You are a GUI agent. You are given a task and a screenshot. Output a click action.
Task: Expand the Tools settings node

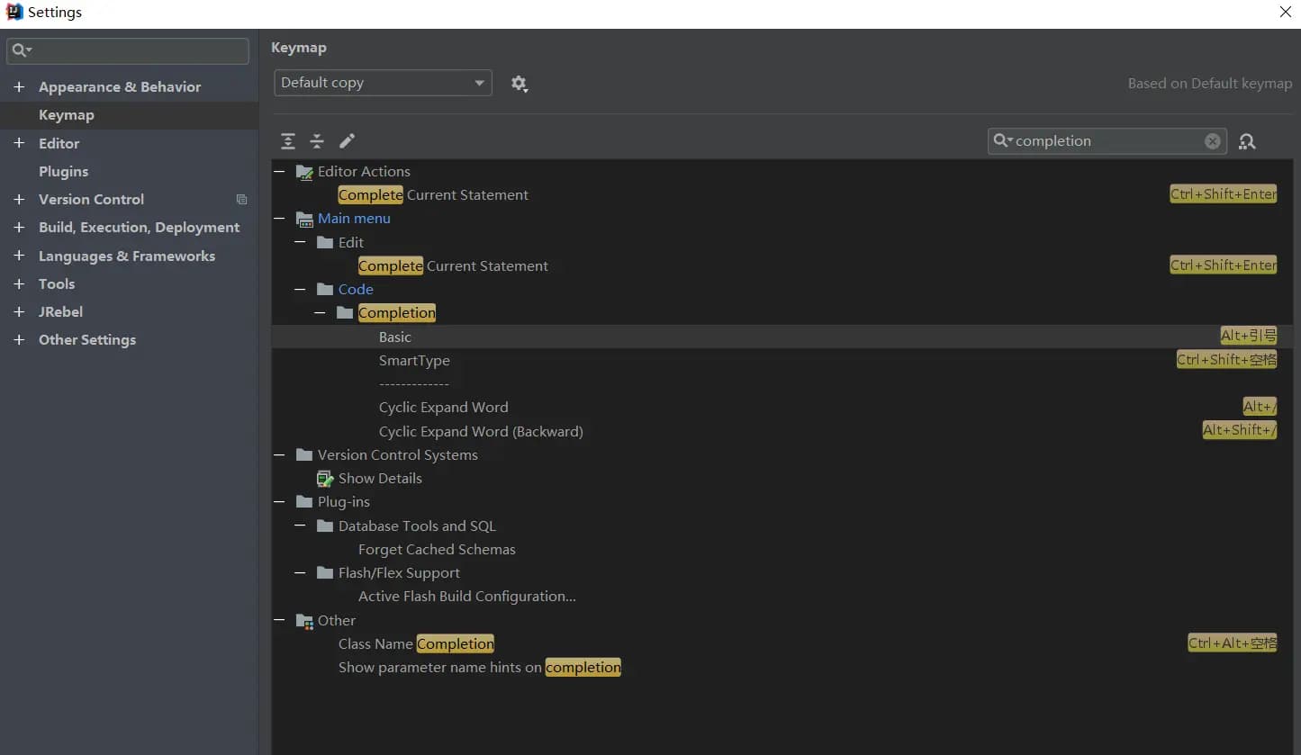coord(19,283)
